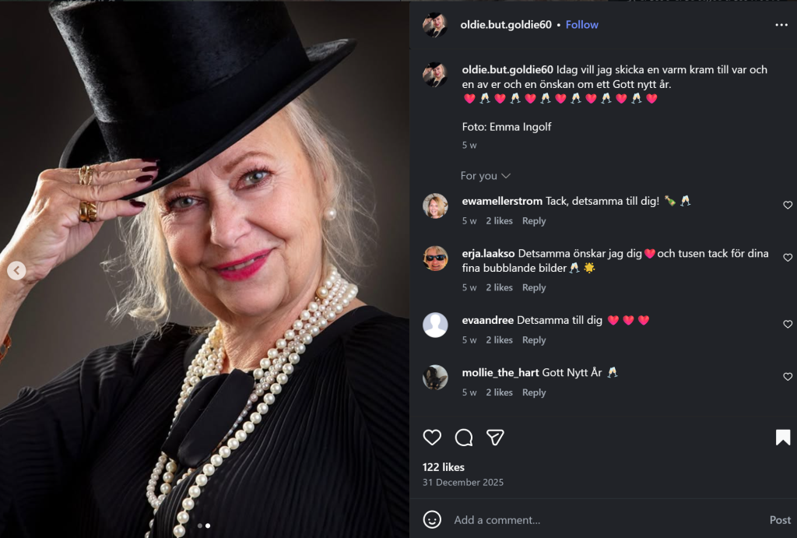The height and width of the screenshot is (538, 797).
Task: Share post via paper plane icon
Action: (495, 438)
